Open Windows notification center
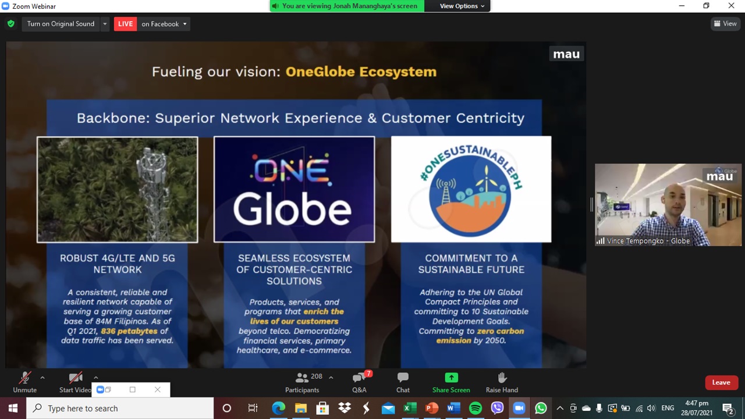The width and height of the screenshot is (745, 419). [x=728, y=408]
